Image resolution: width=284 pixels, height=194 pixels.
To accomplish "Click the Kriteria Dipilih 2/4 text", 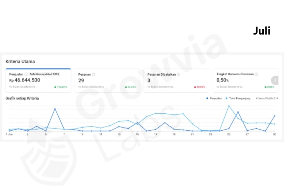I will click(x=267, y=99).
